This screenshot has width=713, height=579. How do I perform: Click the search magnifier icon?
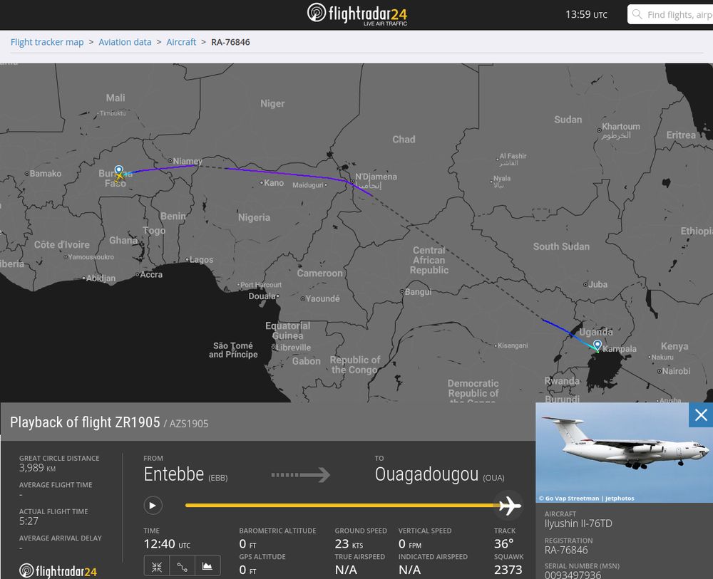637,14
